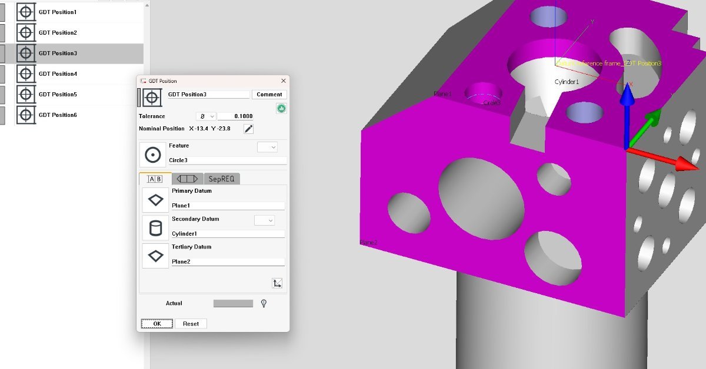Viewport: 706px width, 369px height.
Task: Open the tolerance zone shape tab
Action: click(188, 179)
